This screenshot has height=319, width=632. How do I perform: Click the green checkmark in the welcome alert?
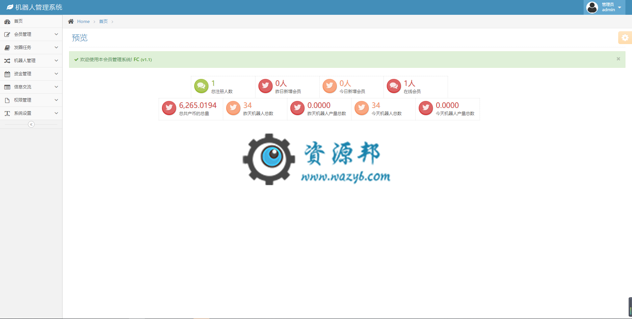pyautogui.click(x=76, y=60)
